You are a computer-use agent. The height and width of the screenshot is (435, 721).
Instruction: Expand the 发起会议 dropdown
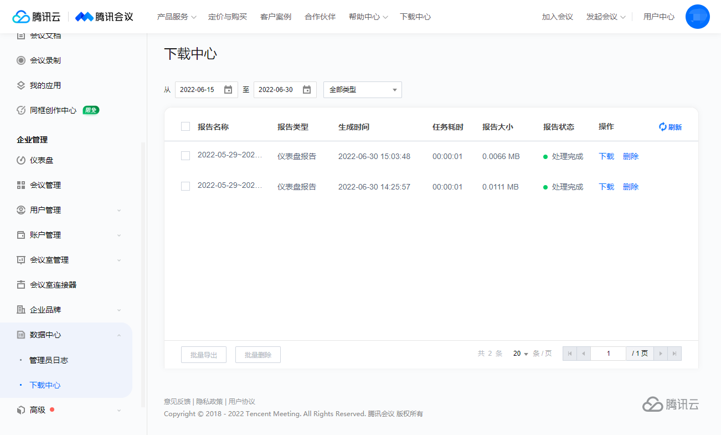pos(606,17)
